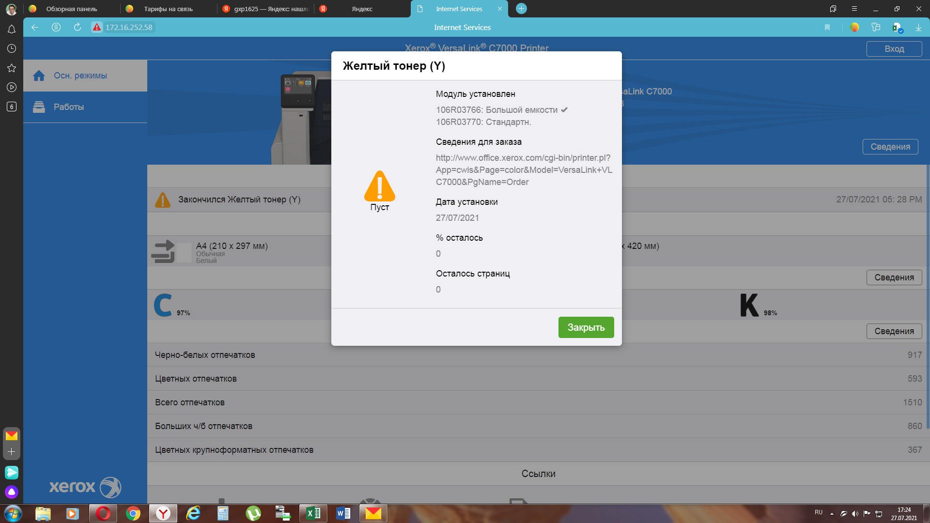The width and height of the screenshot is (930, 523).
Task: Open a new browser tab with plus
Action: point(521,9)
